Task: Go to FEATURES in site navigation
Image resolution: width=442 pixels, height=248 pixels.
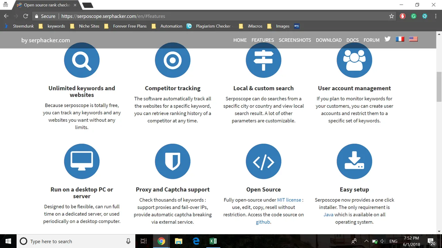Action: tap(263, 40)
